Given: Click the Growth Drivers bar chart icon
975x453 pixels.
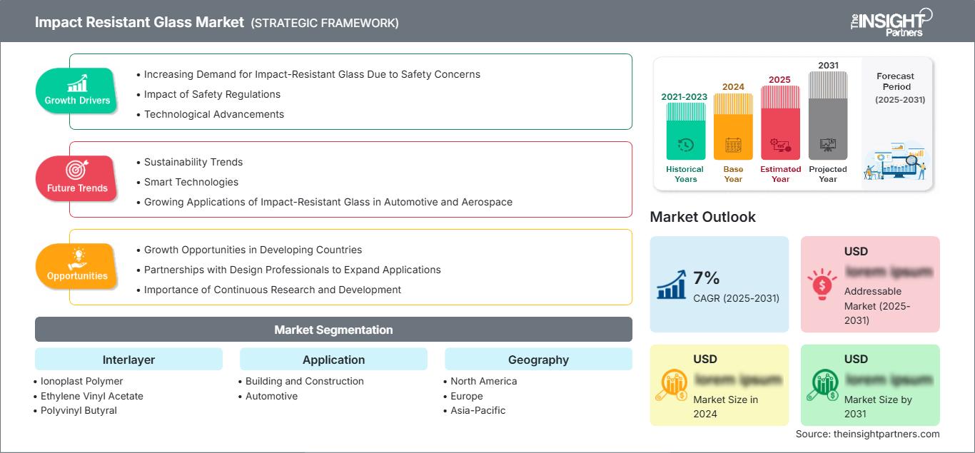Looking at the screenshot, I should click(x=77, y=83).
